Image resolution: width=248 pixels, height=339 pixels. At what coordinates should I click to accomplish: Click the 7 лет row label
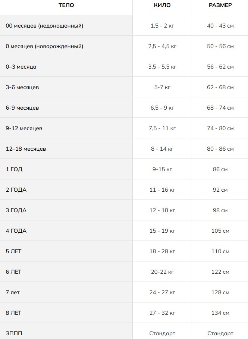[13, 292]
